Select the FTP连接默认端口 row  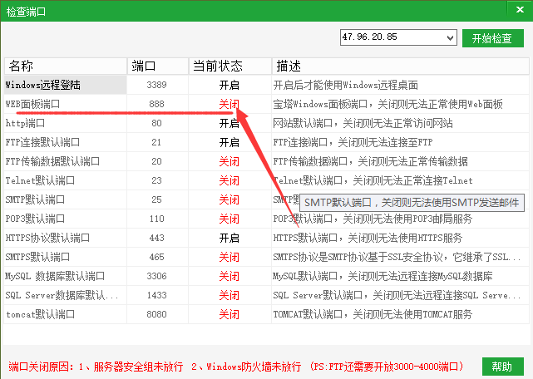[266, 142]
